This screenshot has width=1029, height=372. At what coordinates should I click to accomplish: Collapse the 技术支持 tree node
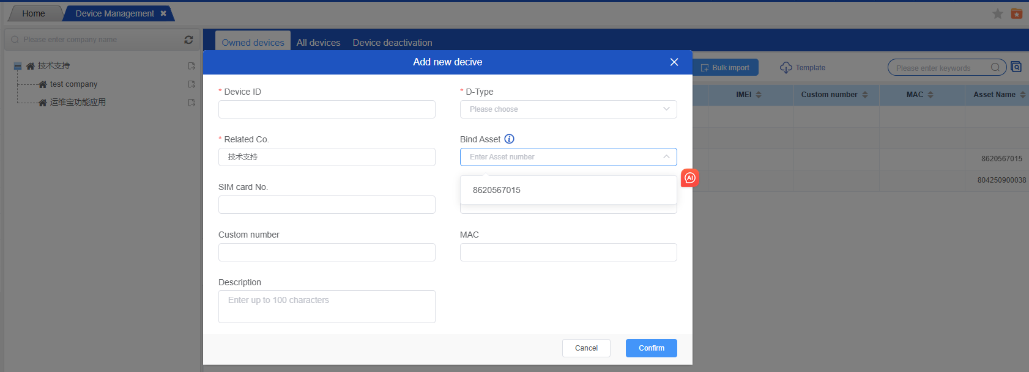[x=18, y=66]
